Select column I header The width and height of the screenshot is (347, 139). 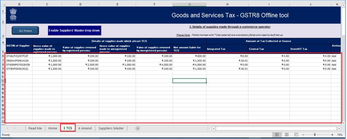[x=269, y=5]
